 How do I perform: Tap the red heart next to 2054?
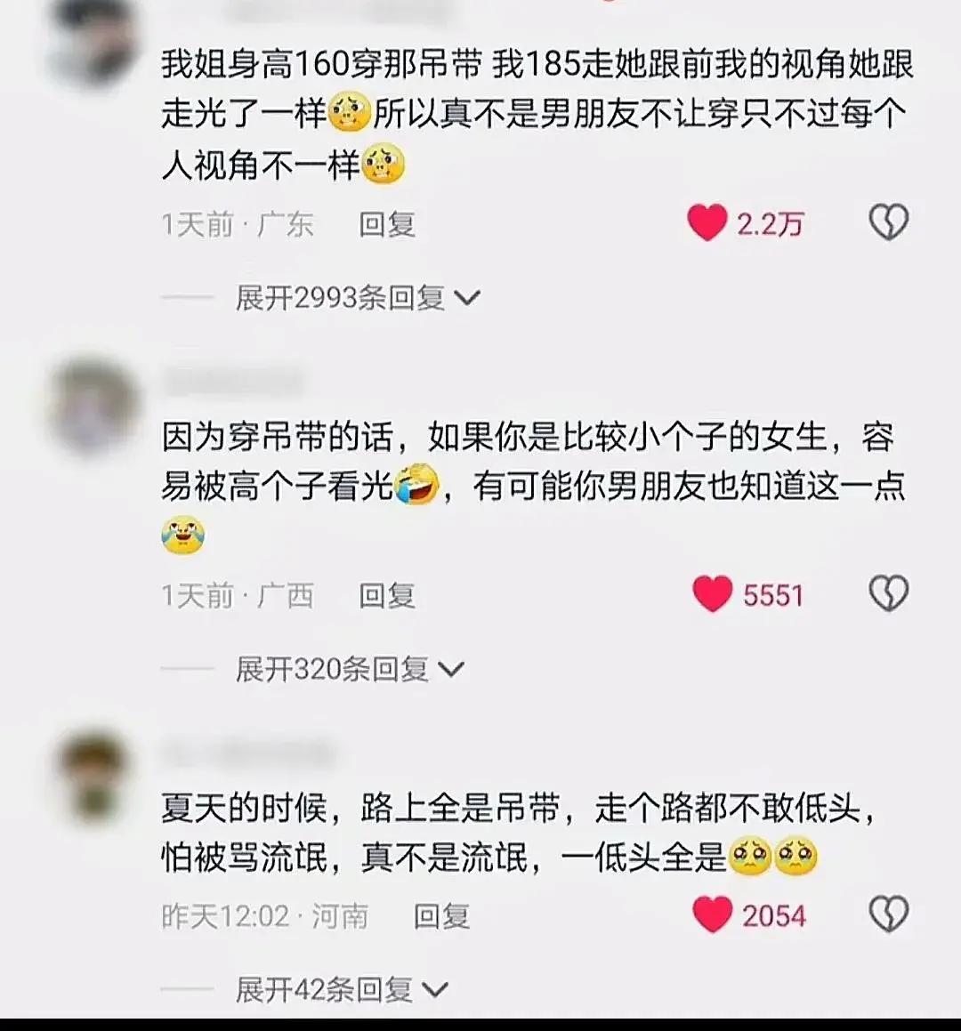pos(712,914)
